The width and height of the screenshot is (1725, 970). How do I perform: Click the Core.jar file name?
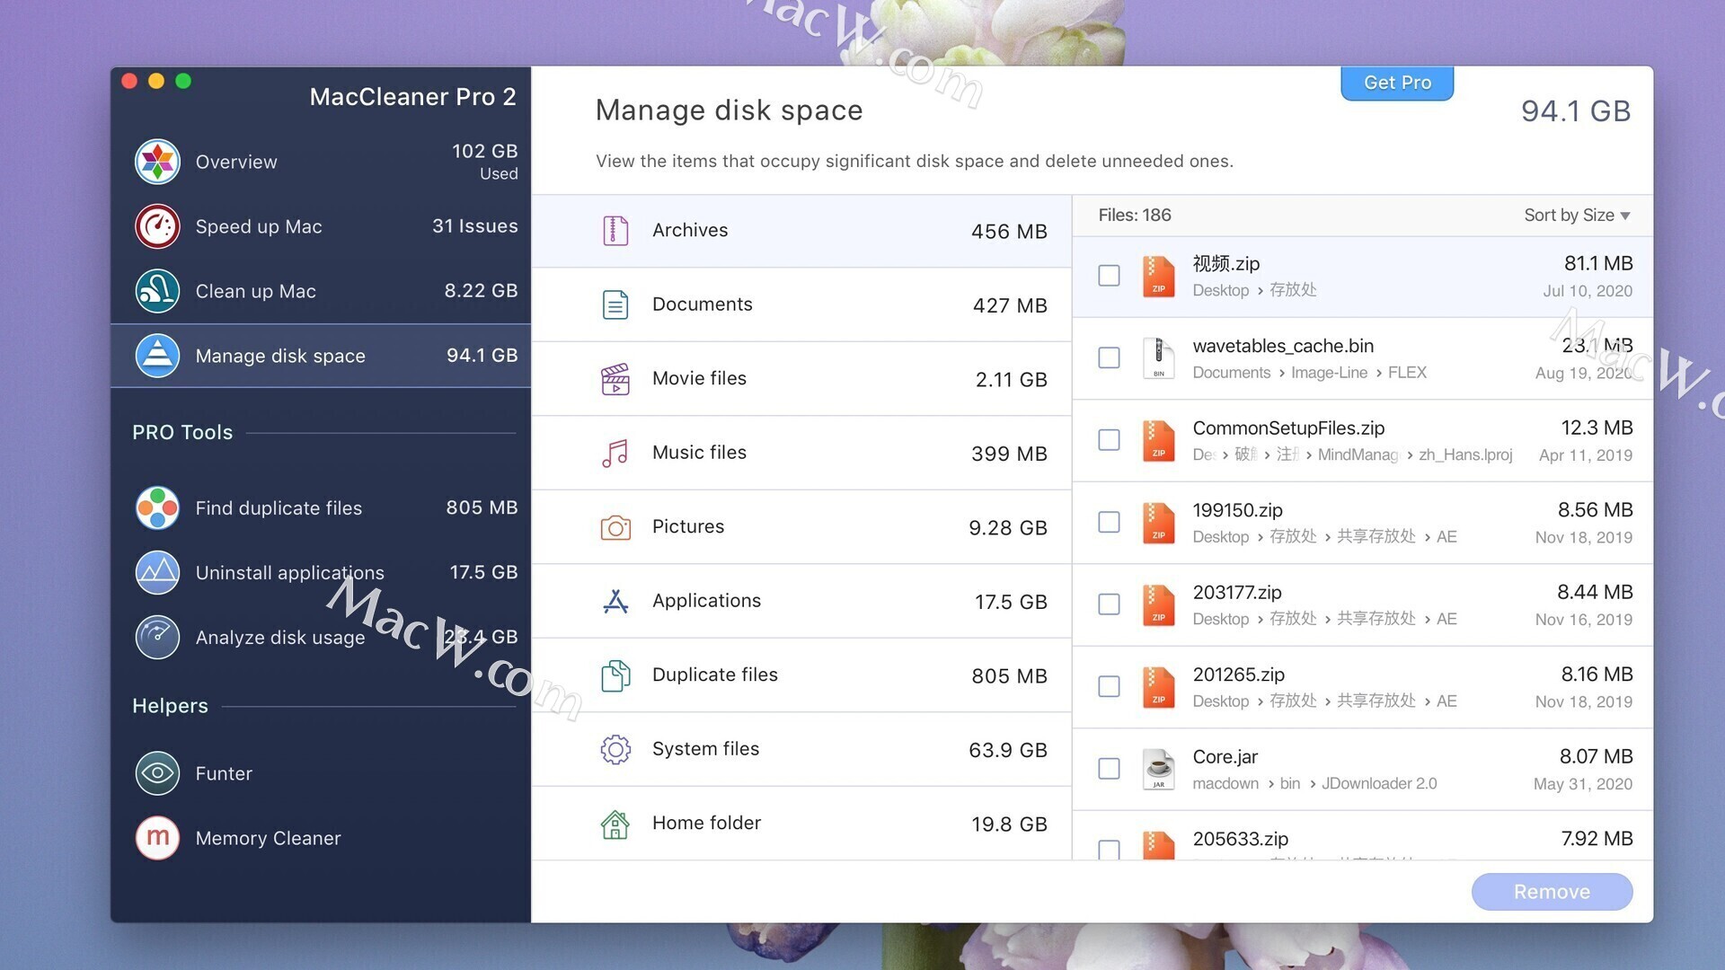[x=1225, y=757]
